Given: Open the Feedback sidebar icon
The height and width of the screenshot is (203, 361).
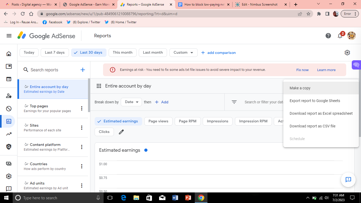Looking at the screenshot, I should (x=9, y=189).
